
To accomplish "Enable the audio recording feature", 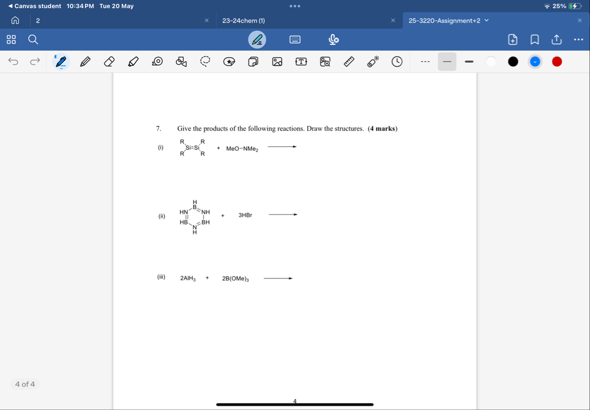I will 334,39.
